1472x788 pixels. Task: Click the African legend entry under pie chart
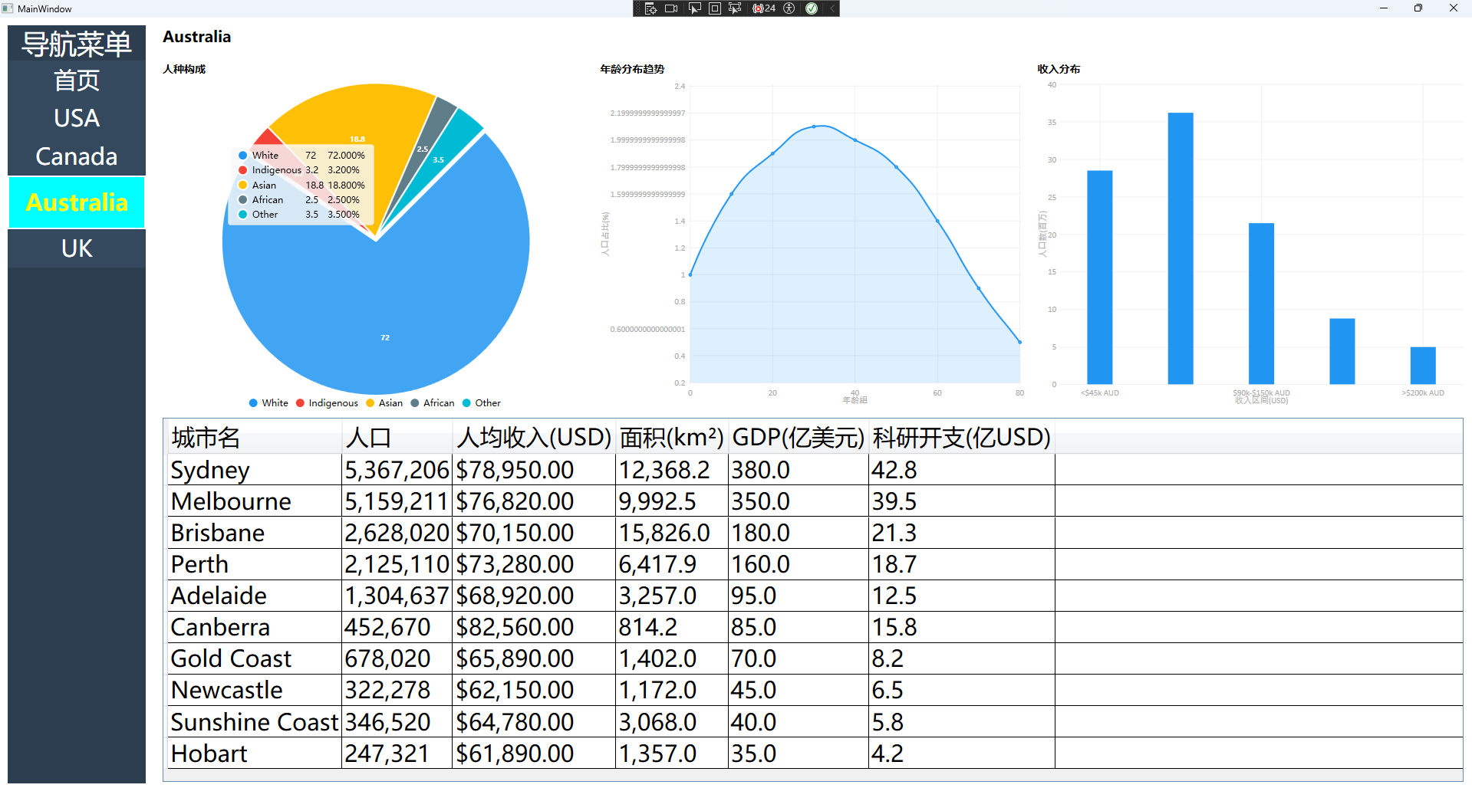click(433, 403)
